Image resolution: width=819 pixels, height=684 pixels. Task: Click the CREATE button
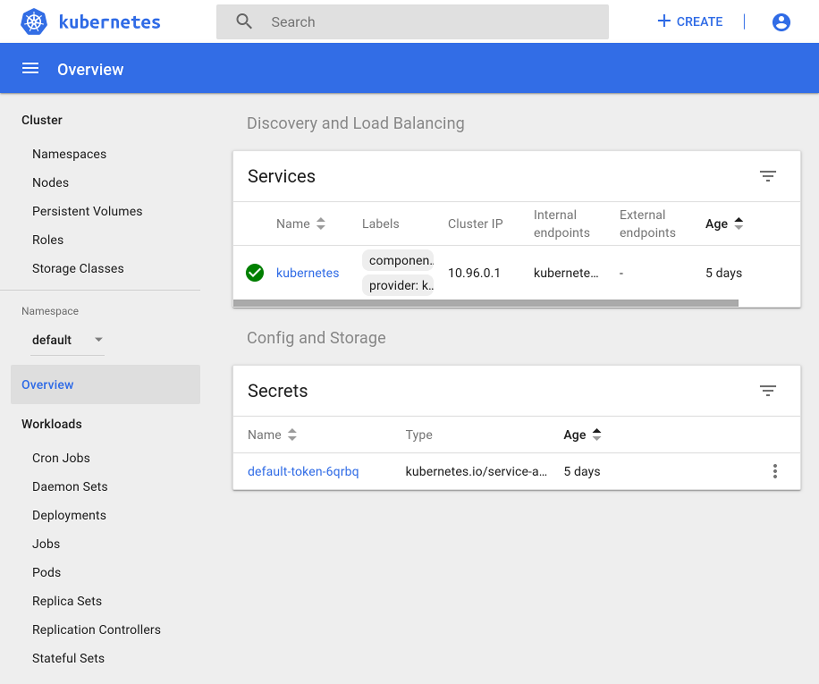[x=689, y=22]
